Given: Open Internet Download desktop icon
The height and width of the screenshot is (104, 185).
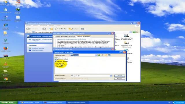Looking at the screenshot, I should coord(18,11).
